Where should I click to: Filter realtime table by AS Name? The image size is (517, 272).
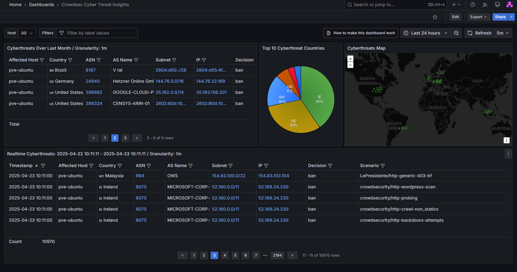(x=191, y=166)
